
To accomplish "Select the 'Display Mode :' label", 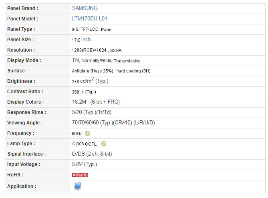I will pos(24,60).
